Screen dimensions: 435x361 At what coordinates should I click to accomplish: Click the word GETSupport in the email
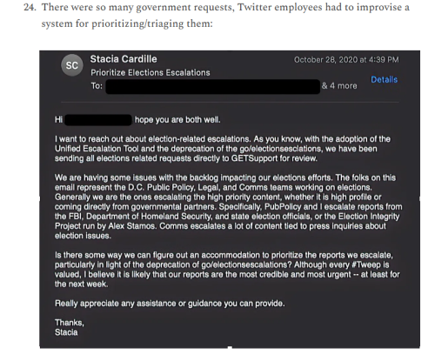pos(254,158)
